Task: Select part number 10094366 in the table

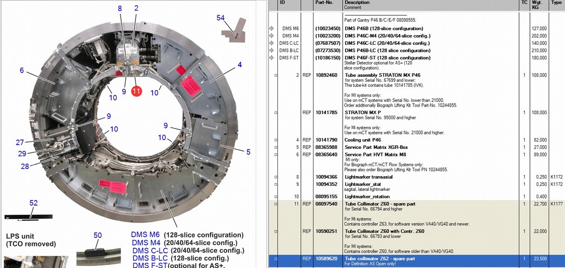Action: coord(326,177)
